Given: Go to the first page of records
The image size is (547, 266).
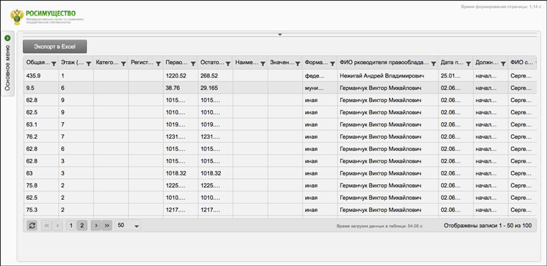Looking at the screenshot, I should [x=46, y=226].
